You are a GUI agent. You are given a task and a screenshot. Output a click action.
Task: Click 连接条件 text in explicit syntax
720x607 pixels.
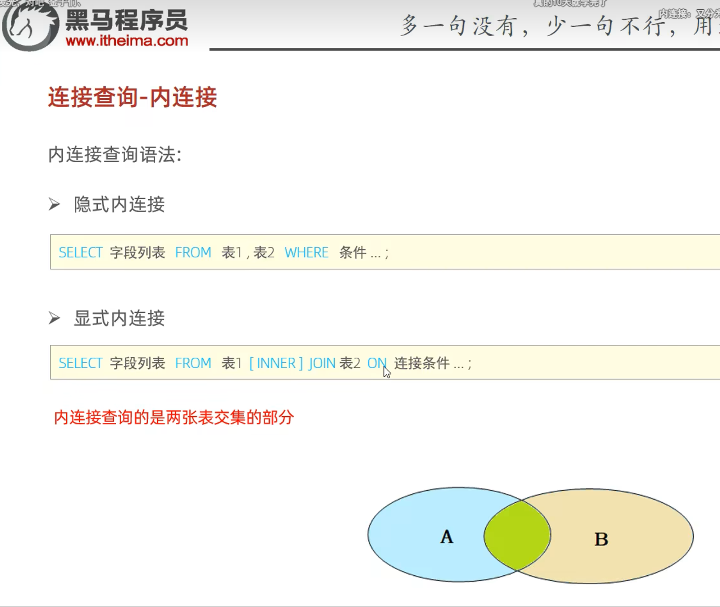coord(422,363)
